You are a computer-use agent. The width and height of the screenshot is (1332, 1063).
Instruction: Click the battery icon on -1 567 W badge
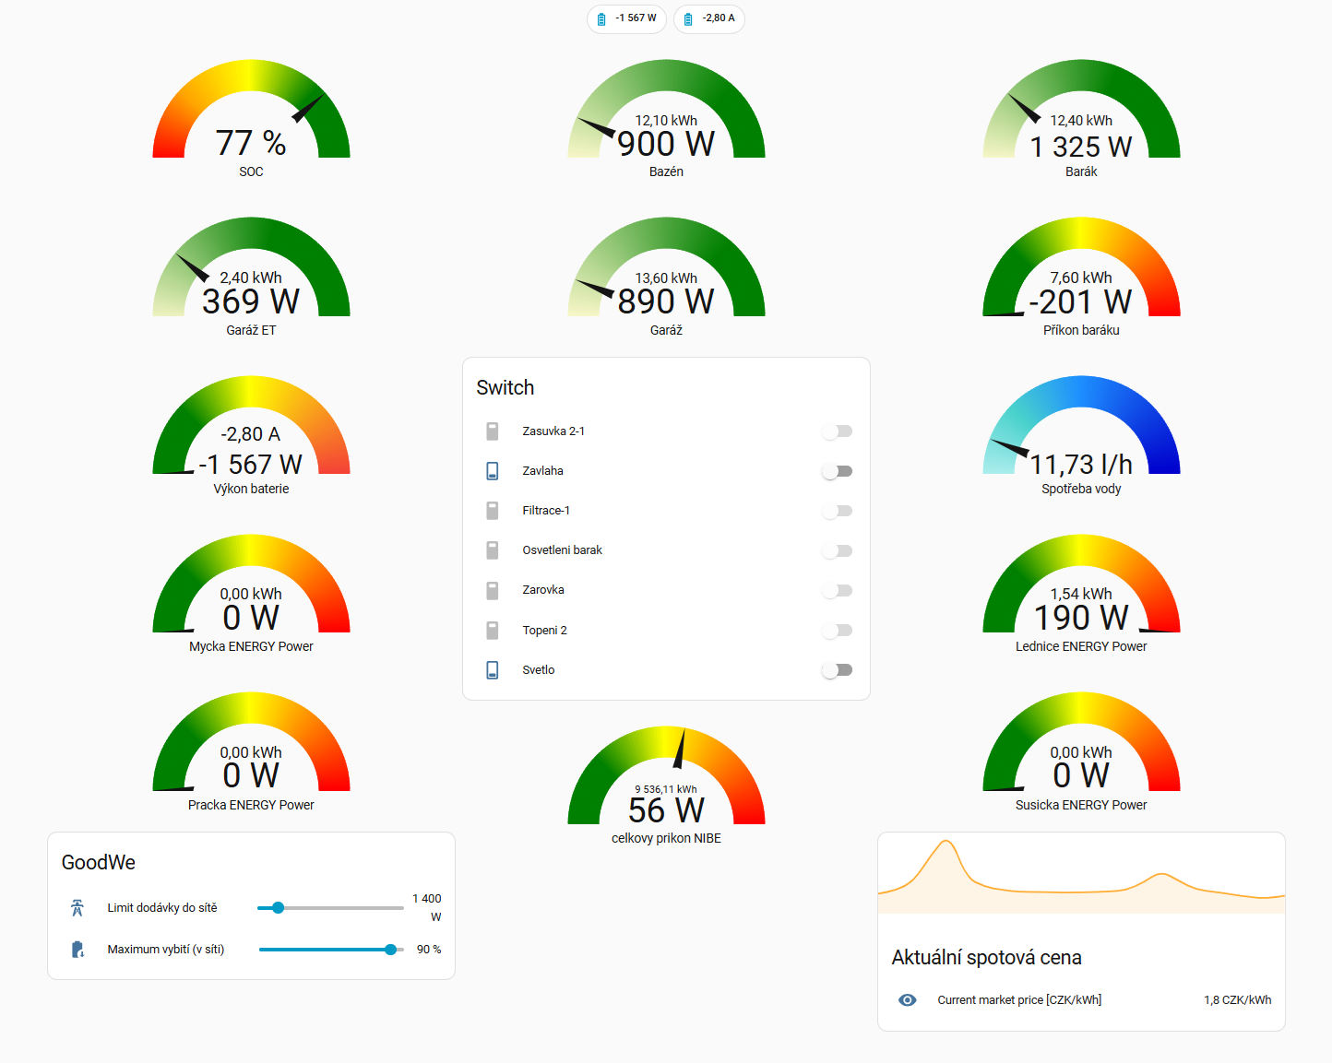[x=601, y=18]
